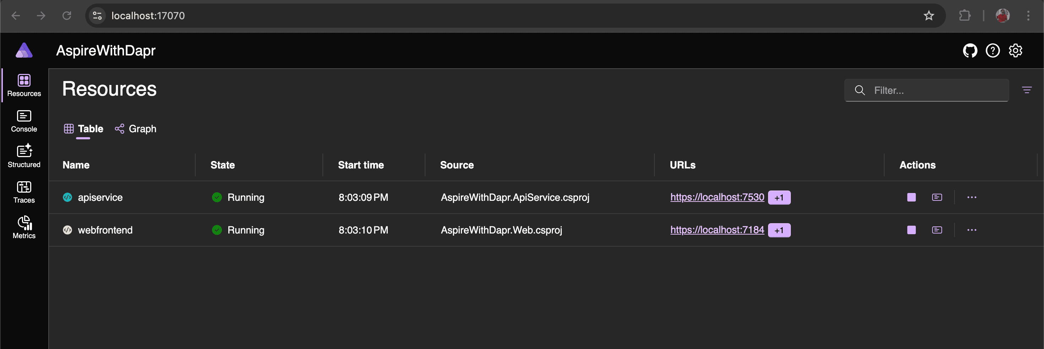The width and height of the screenshot is (1044, 349).
Task: View console logs for webfrontend
Action: 937,230
